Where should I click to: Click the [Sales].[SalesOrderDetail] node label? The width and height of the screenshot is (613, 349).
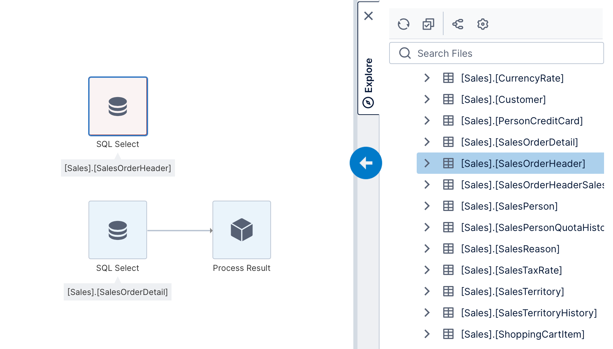click(x=118, y=292)
